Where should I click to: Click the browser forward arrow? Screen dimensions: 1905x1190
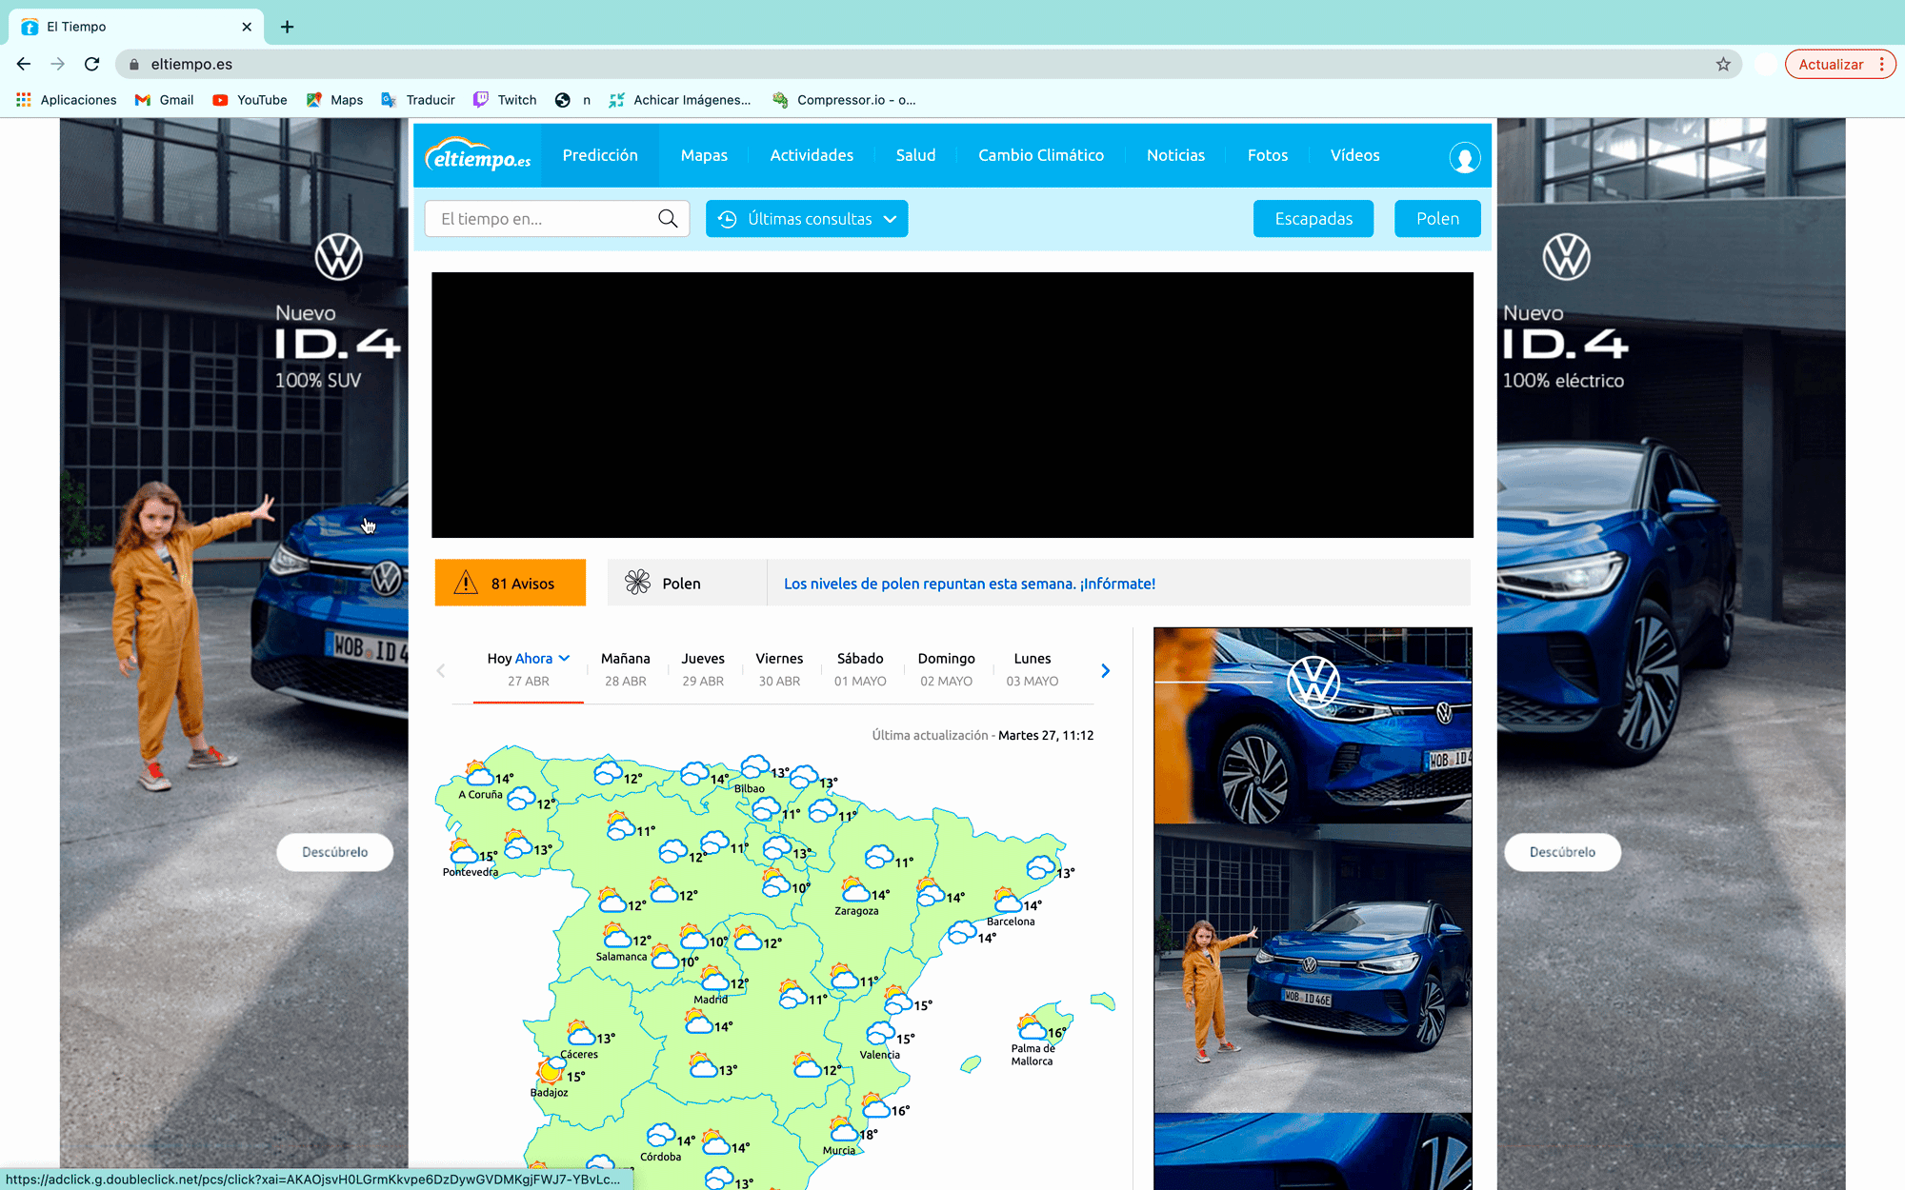pyautogui.click(x=58, y=64)
